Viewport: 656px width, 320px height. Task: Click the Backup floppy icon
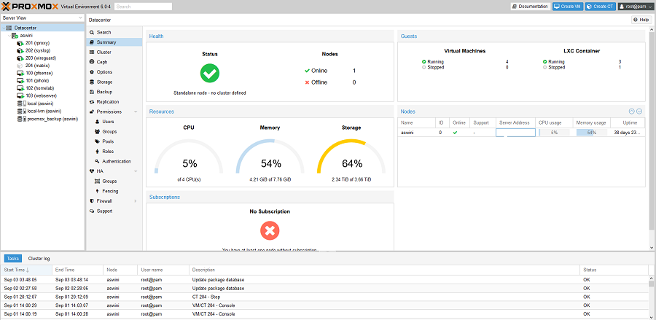pyautogui.click(x=92, y=92)
